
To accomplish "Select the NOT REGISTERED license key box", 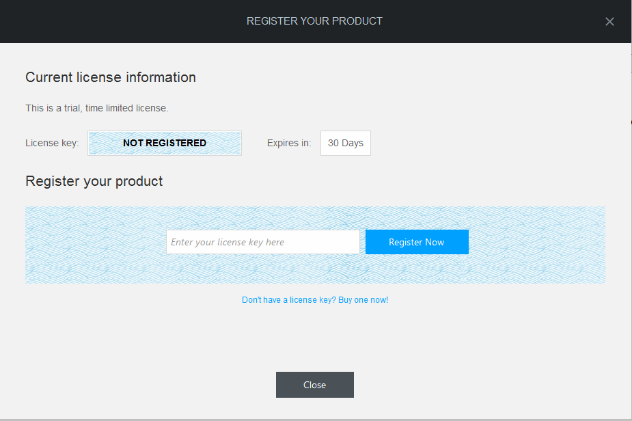I will 165,143.
